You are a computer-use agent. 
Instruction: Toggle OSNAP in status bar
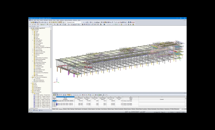point(137,112)
